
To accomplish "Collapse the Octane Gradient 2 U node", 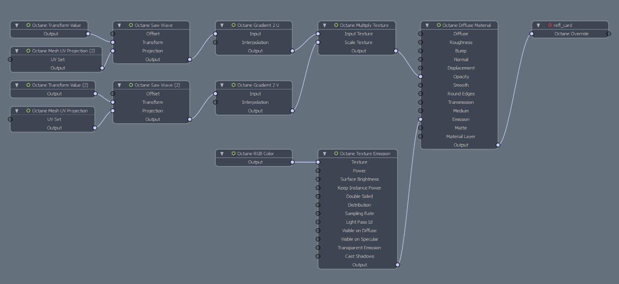I will [x=222, y=25].
